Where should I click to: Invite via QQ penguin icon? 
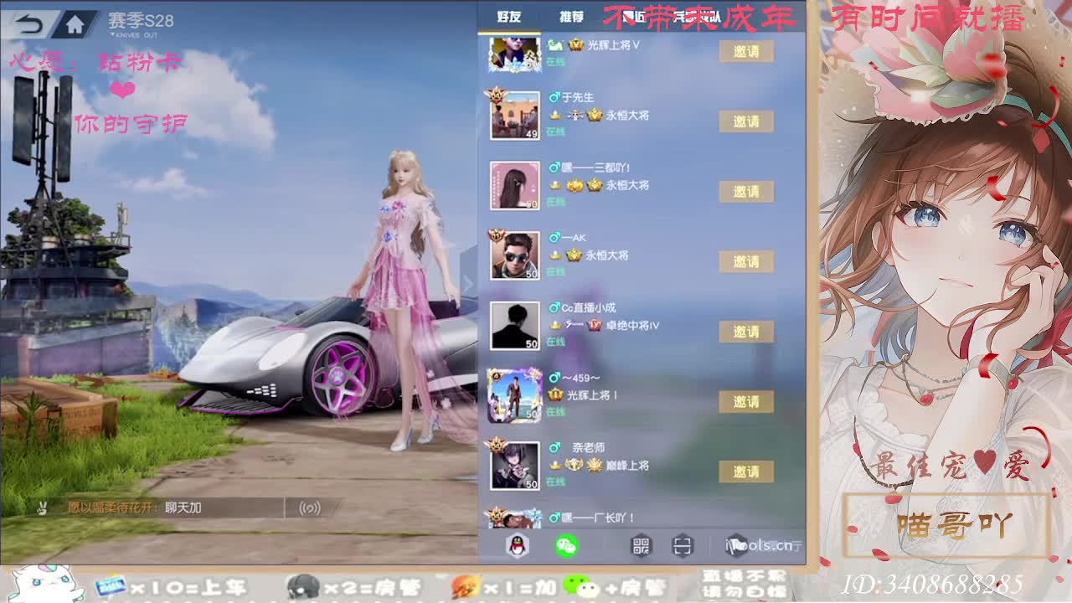coord(518,546)
